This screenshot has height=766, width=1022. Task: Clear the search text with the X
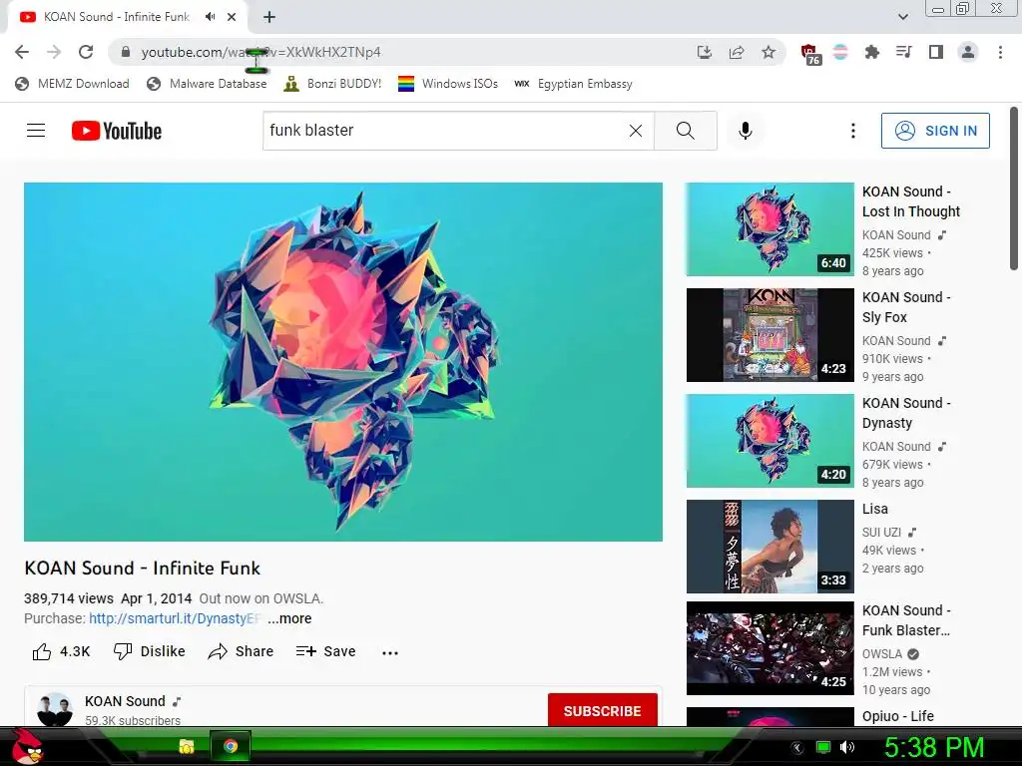pyautogui.click(x=636, y=131)
